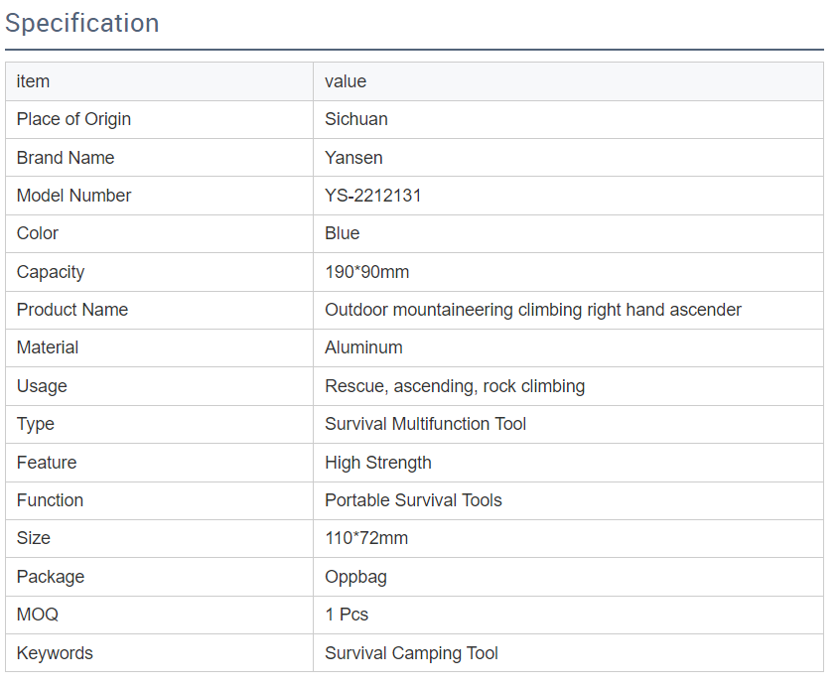Select model number YS-2212131
The width and height of the screenshot is (839, 687).
click(x=373, y=196)
